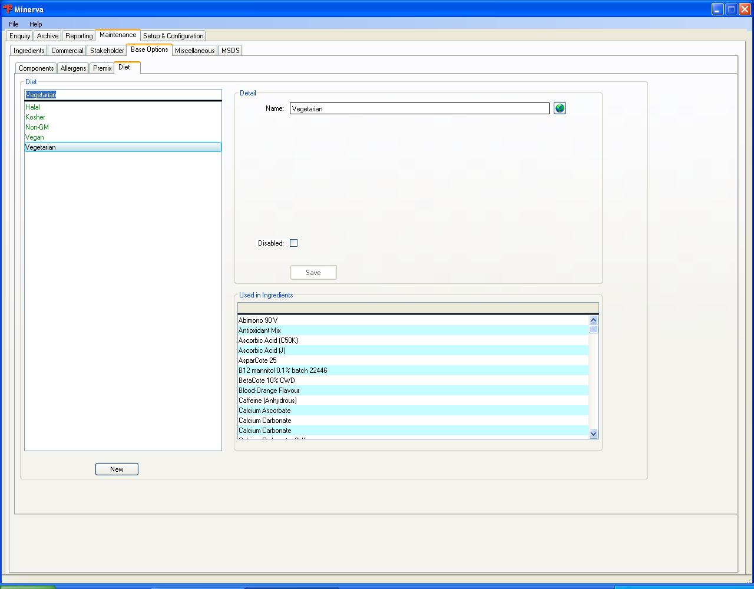This screenshot has width=754, height=589.
Task: Open the Stakeholder sub-tab
Action: [x=107, y=51]
